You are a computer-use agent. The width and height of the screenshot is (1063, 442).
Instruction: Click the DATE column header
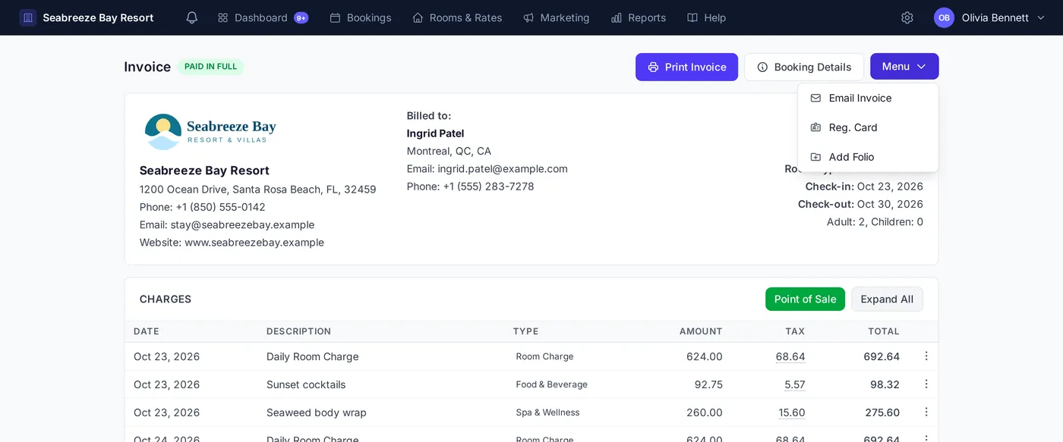147,331
